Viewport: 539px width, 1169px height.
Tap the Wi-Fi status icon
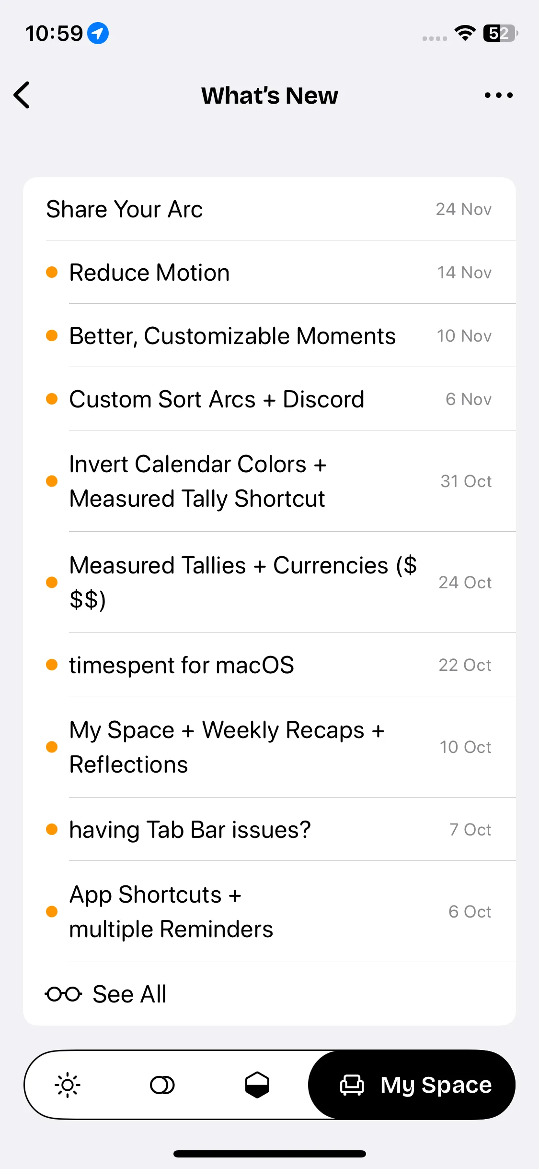[465, 33]
